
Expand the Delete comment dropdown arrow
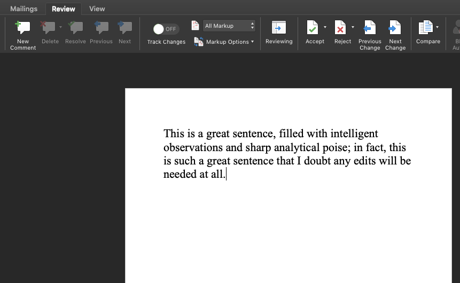[60, 27]
